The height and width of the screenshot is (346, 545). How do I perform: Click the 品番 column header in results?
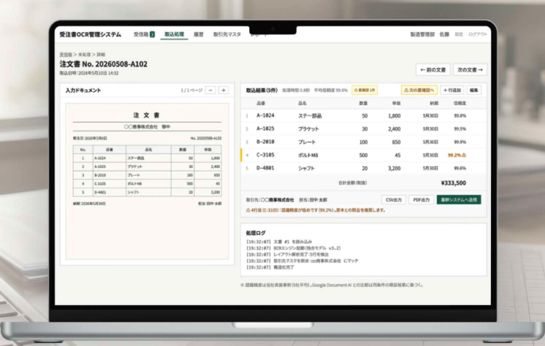click(260, 104)
